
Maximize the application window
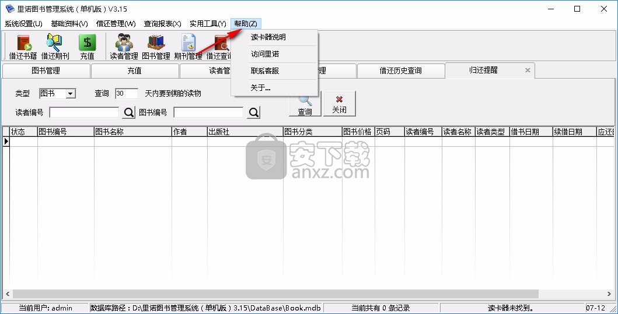tap(577, 9)
